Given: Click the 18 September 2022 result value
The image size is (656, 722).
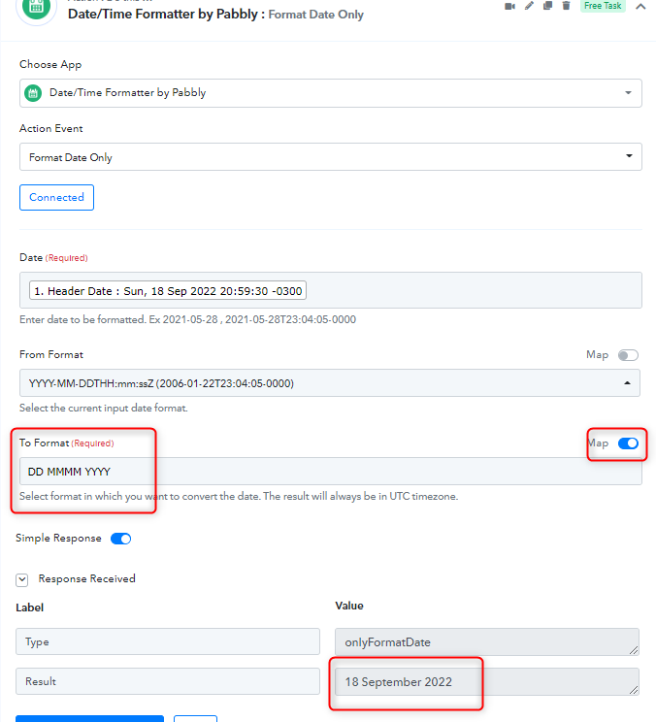Looking at the screenshot, I should (487, 682).
